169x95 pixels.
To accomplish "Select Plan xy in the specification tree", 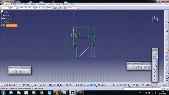I will pos(9,15).
